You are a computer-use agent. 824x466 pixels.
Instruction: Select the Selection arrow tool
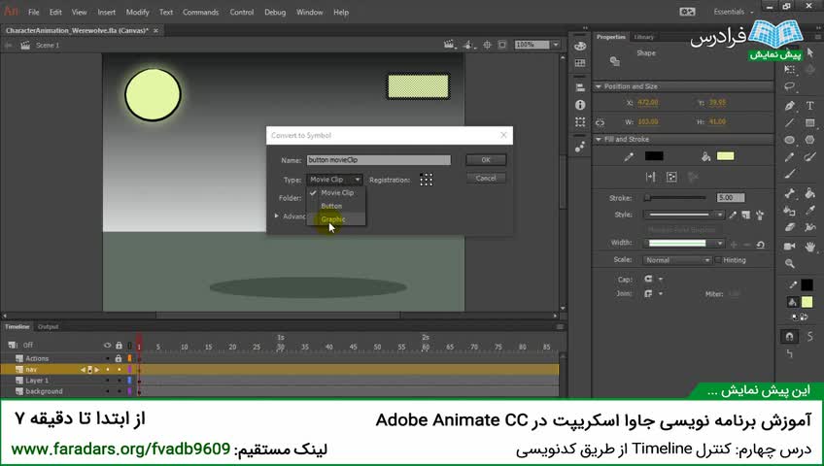pyautogui.click(x=809, y=52)
